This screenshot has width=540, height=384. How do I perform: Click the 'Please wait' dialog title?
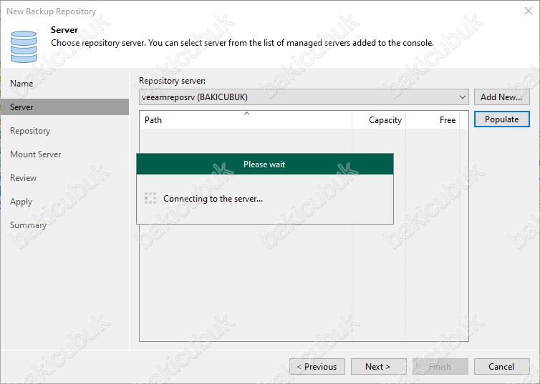click(x=264, y=164)
